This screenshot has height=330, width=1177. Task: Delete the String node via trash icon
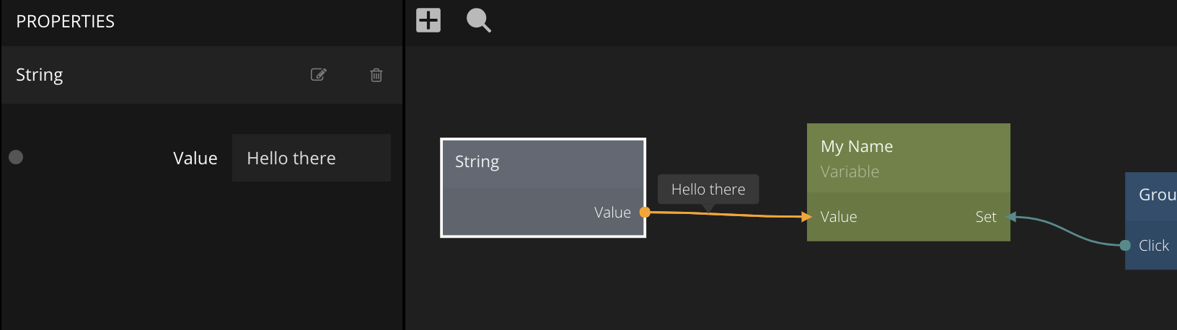coord(376,75)
